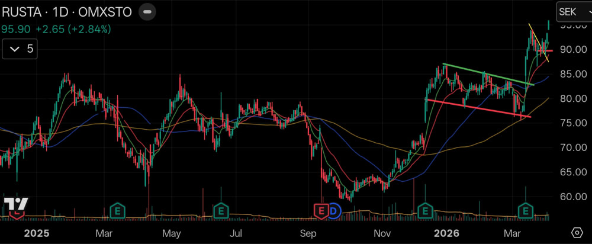This screenshot has width=592, height=244.
Task: Select the long red descending trend line
Action: click(x=478, y=108)
